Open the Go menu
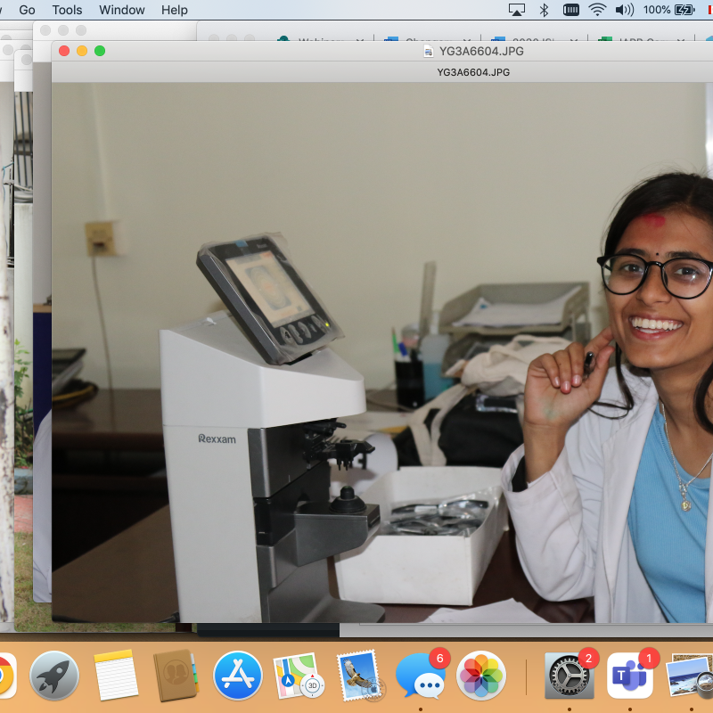713x713 pixels. pyautogui.click(x=27, y=10)
